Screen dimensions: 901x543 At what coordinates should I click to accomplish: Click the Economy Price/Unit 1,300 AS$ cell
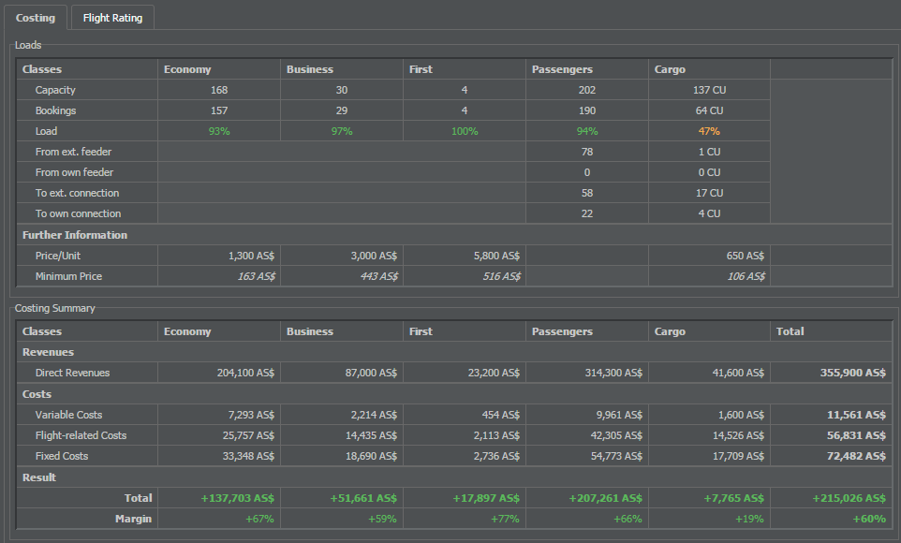(x=219, y=256)
